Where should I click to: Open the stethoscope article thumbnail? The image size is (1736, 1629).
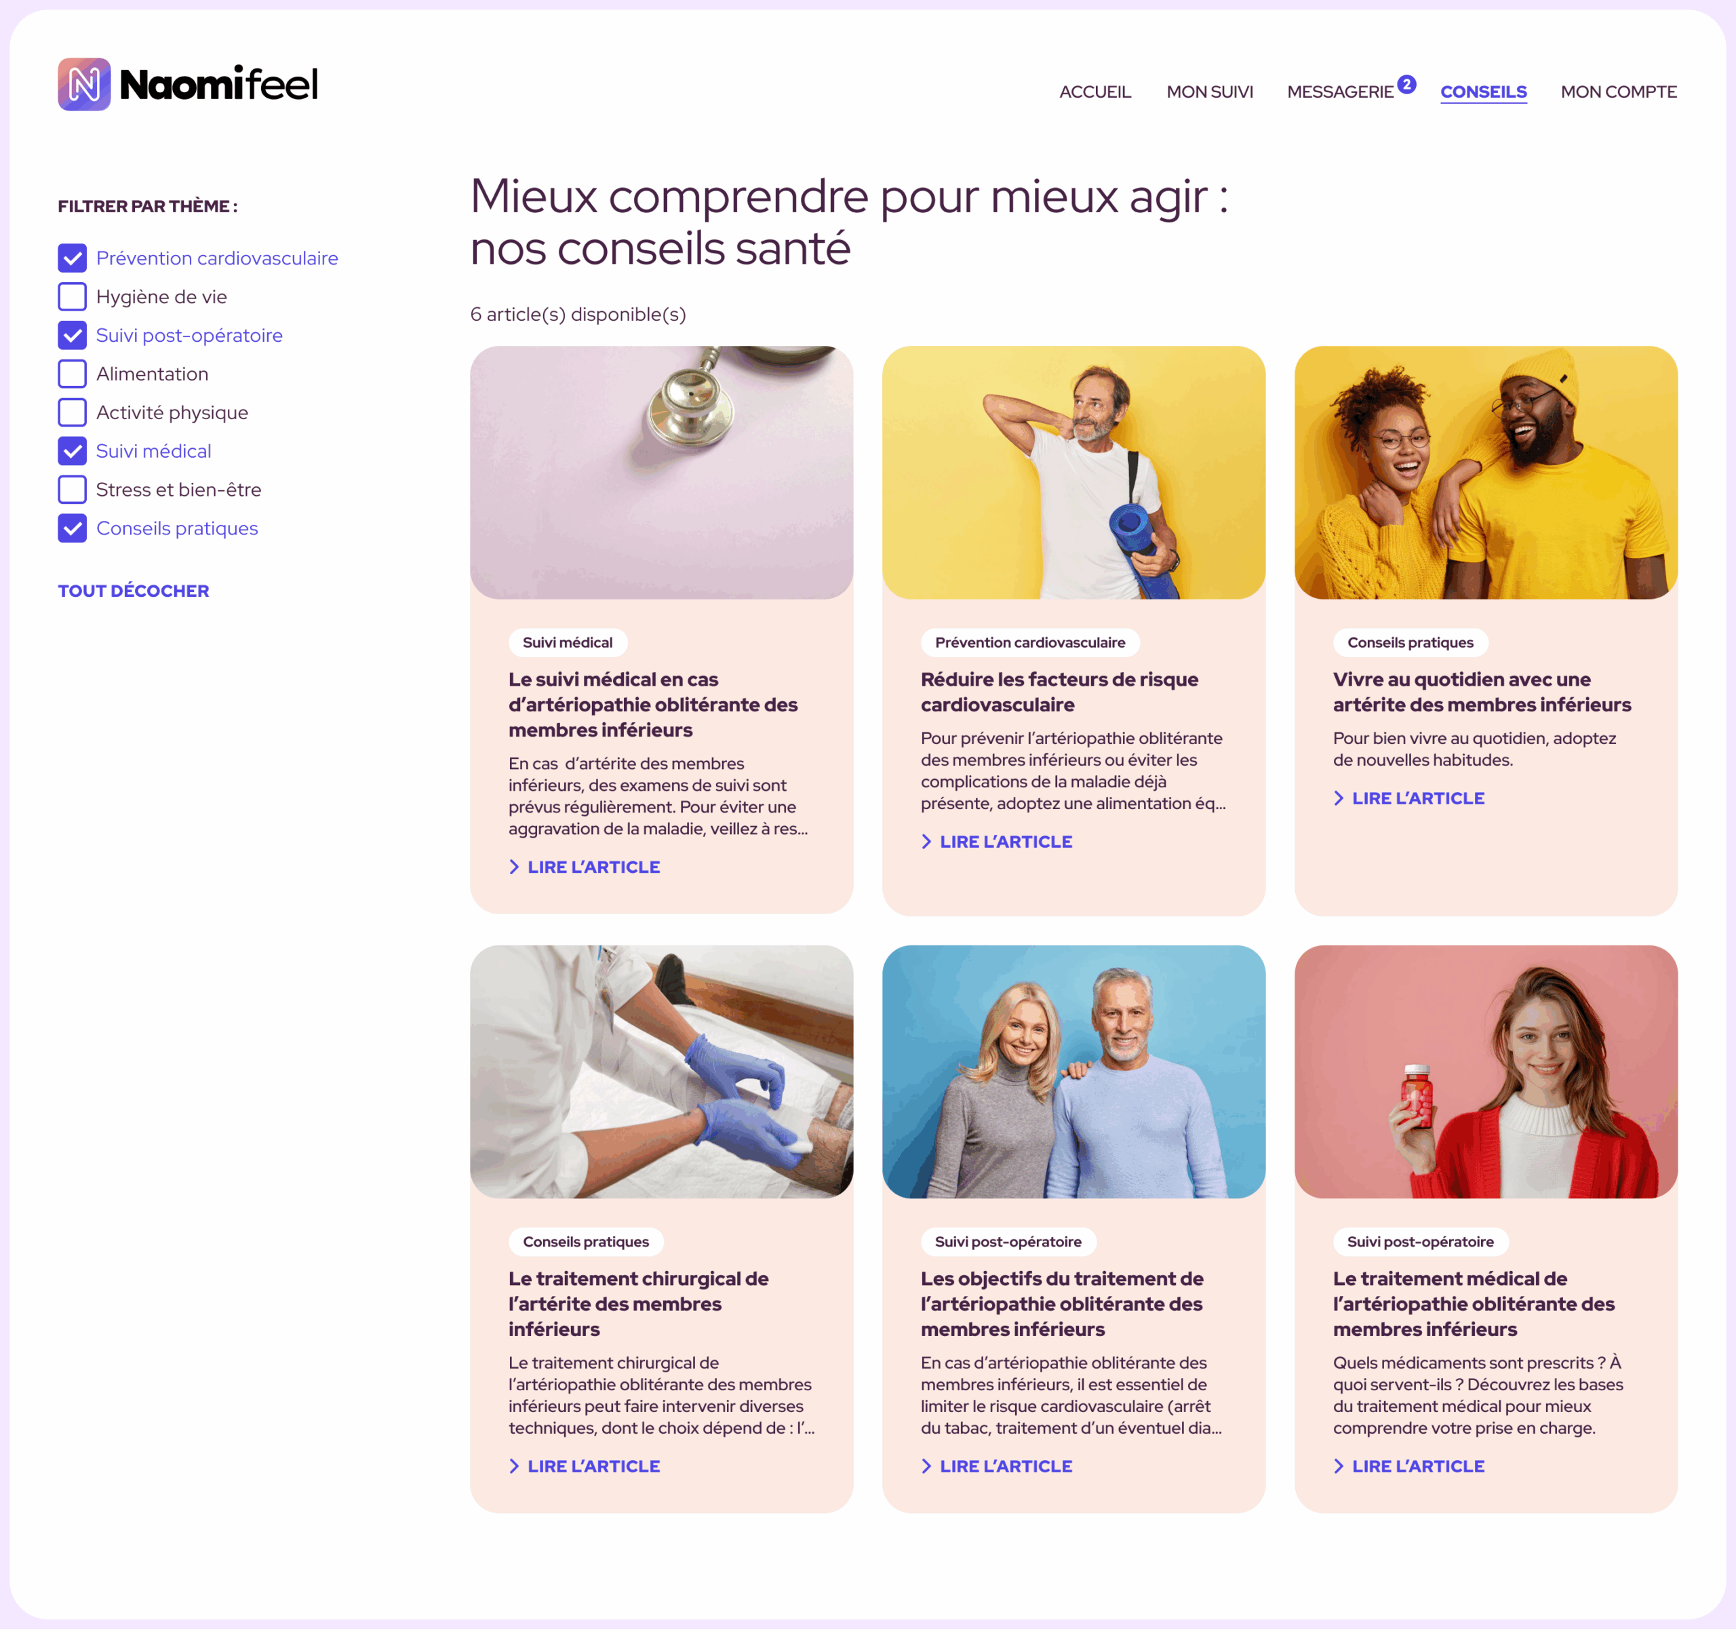click(661, 473)
